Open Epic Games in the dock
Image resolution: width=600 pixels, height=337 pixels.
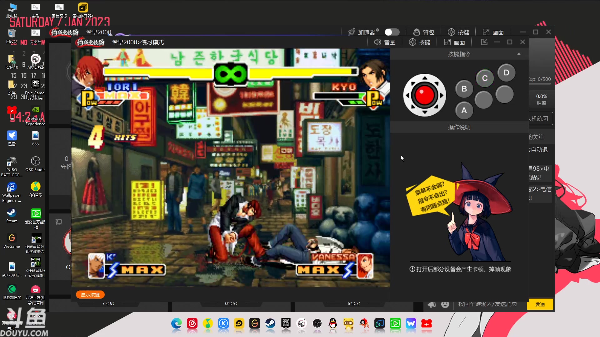286,324
